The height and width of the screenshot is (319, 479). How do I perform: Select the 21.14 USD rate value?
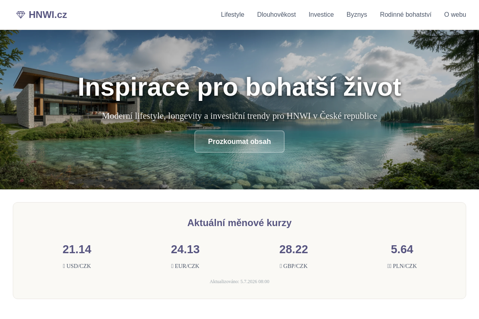click(x=77, y=249)
